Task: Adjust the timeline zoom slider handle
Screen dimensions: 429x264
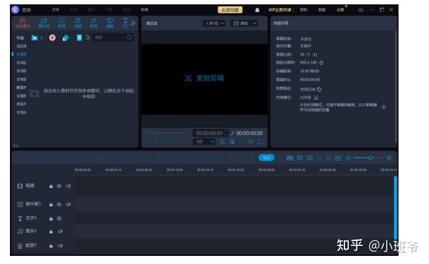Action: (x=371, y=158)
